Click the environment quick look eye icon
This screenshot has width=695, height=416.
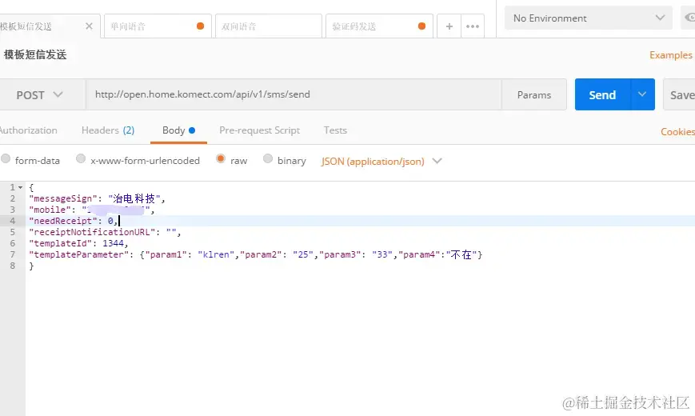tap(689, 18)
